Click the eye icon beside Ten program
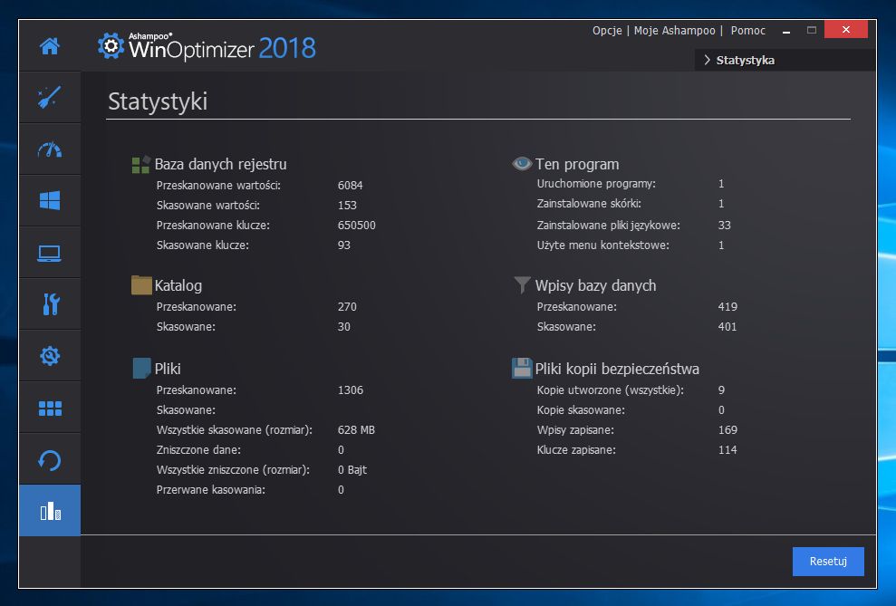This screenshot has height=606, width=896. coord(522,164)
